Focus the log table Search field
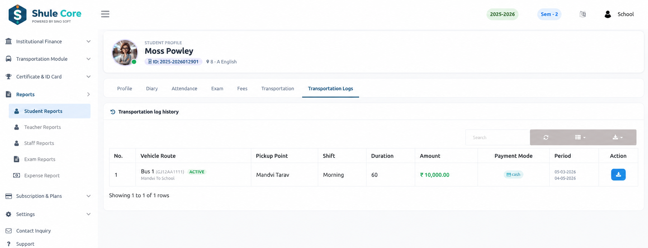The width and height of the screenshot is (648, 248). tap(498, 137)
